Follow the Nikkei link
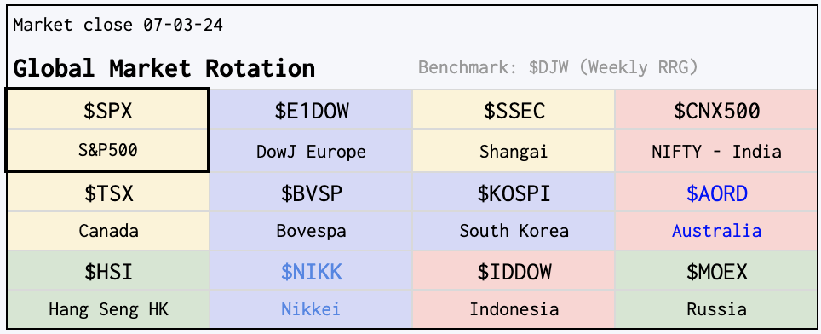The width and height of the screenshot is (821, 334). pyautogui.click(x=311, y=308)
